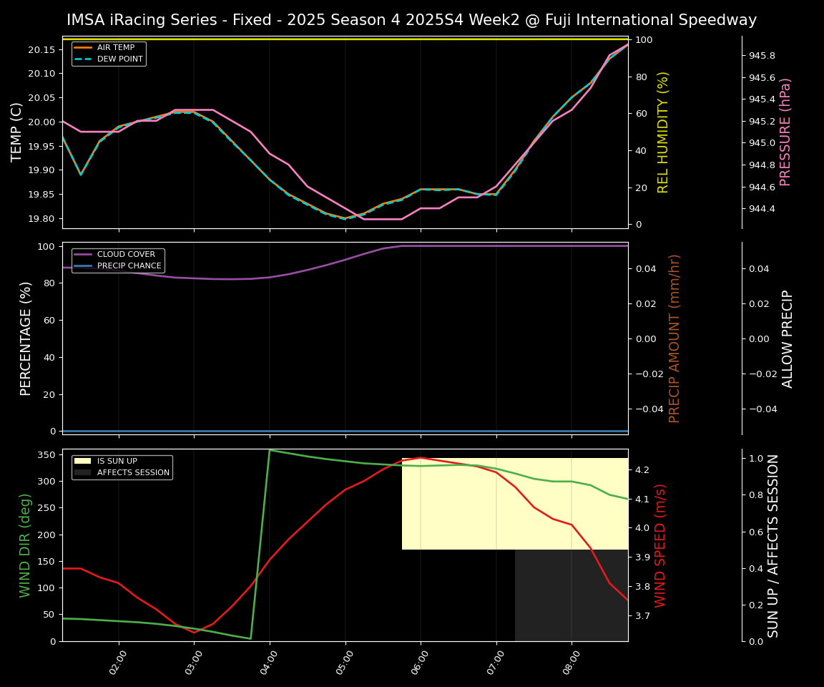Click the pink PRESSURE (hPa) axis label

coord(785,132)
